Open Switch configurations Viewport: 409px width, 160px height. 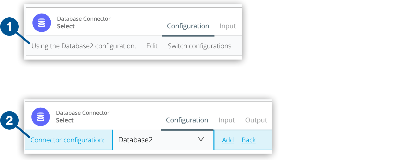coord(199,46)
